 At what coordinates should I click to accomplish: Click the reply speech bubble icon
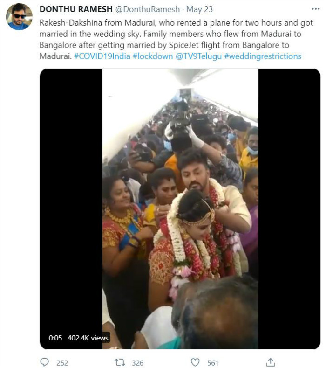[x=45, y=362]
